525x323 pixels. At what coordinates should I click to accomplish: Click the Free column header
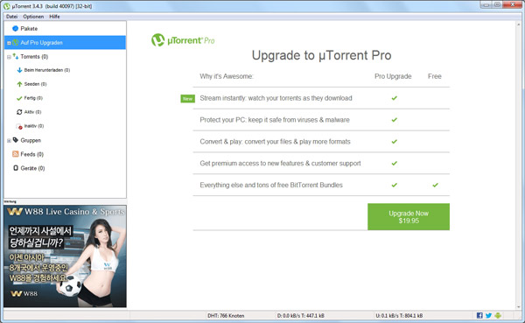coord(435,76)
